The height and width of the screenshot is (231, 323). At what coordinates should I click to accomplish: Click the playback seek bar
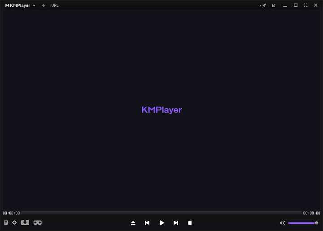[x=161, y=213]
